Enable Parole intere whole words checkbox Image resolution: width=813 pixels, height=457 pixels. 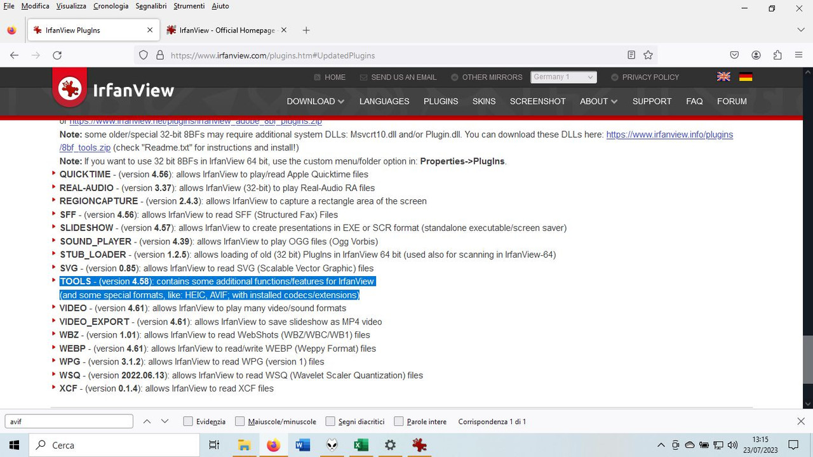(398, 421)
